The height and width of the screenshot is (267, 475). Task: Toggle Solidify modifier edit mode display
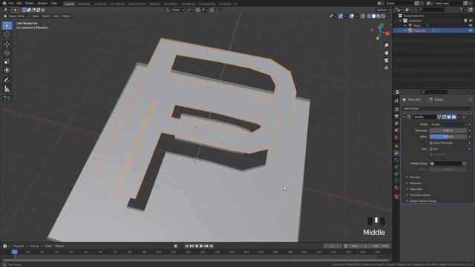click(444, 117)
